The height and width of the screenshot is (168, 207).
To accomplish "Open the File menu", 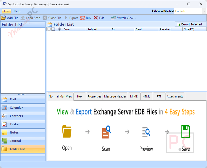I will pos(6,11).
